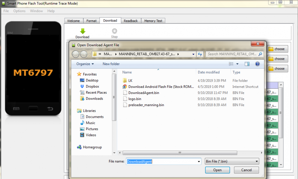The width and height of the screenshot is (298, 179).
Task: Open the Organize dropdown menu
Action: [85, 64]
